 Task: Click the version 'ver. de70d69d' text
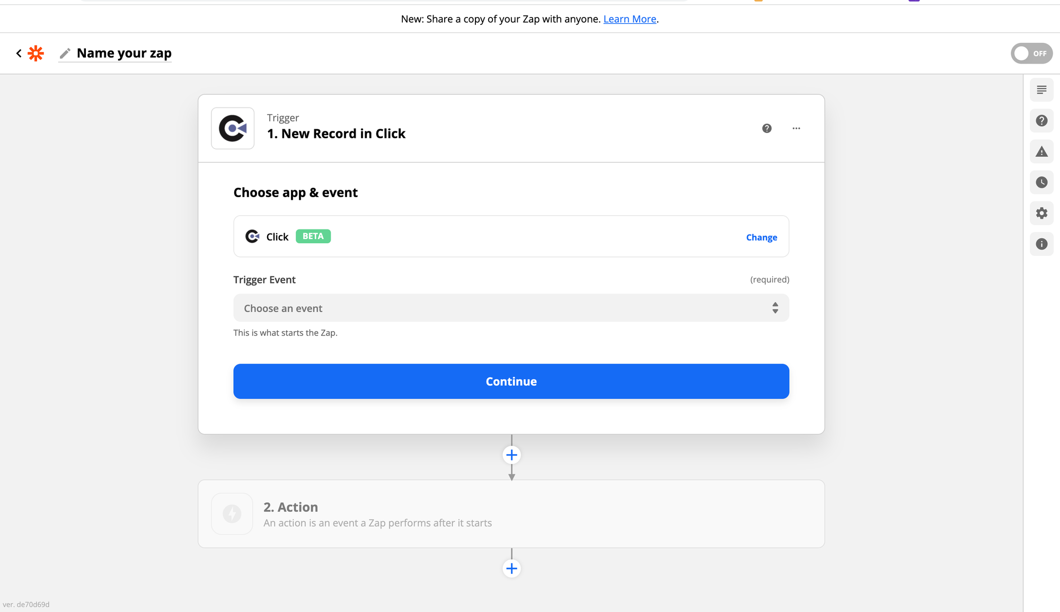point(26,605)
